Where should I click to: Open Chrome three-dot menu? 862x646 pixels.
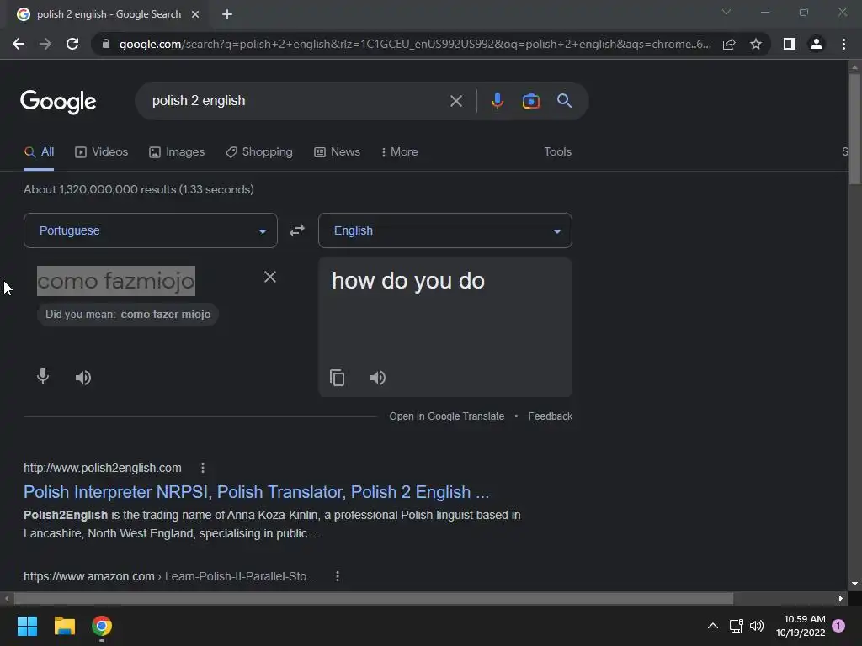[843, 44]
